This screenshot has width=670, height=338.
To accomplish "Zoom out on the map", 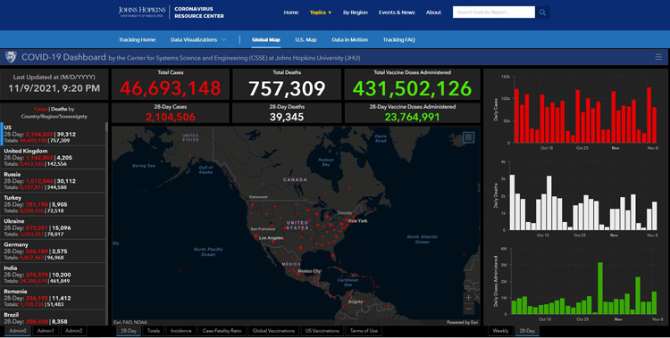I will point(469,309).
